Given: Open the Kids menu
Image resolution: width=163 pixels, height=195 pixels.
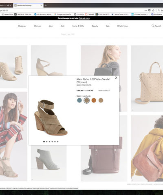Looking at the screenshot, I should 62,26.
